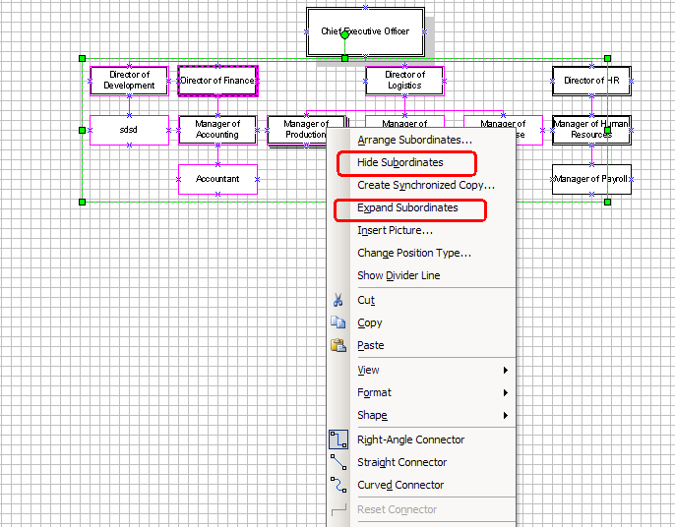Viewport: 675px width, 527px height.
Task: Click the Copy icon in context menu
Action: (x=338, y=322)
